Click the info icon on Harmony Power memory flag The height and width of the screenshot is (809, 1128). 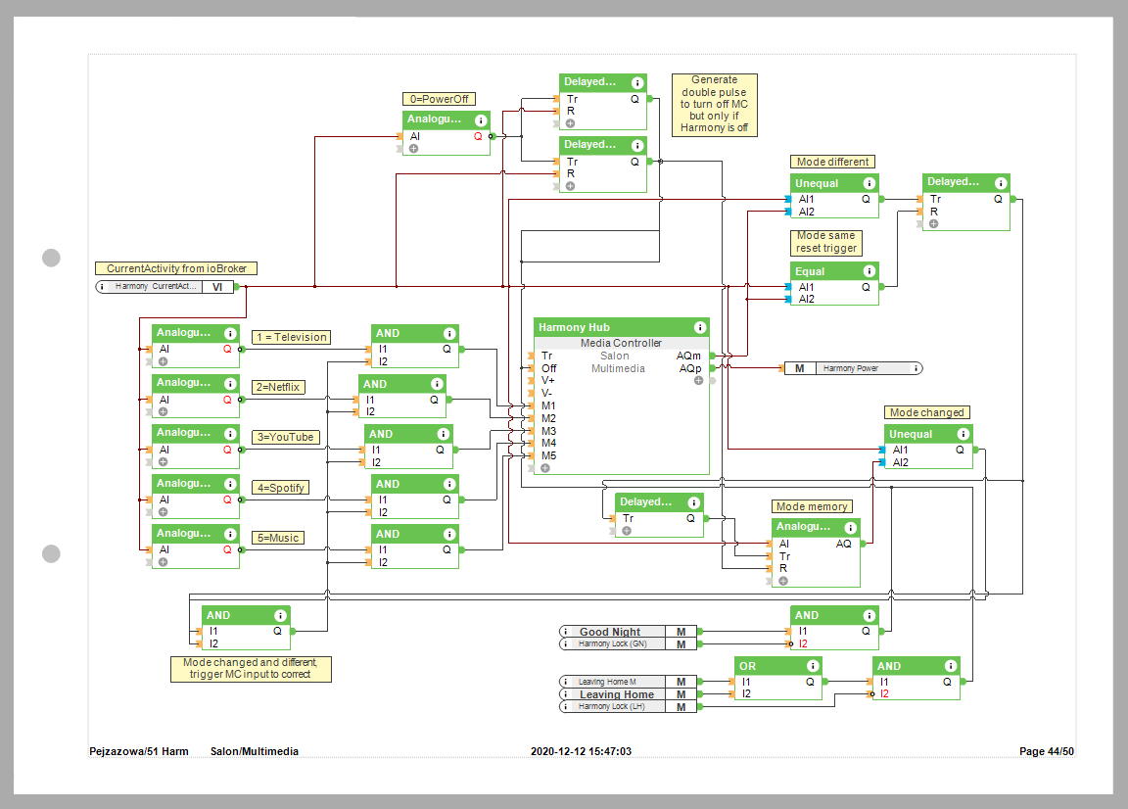(916, 369)
